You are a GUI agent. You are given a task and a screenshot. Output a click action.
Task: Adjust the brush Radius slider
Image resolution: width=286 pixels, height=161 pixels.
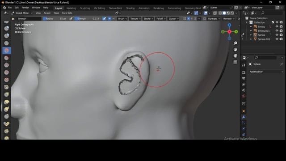(x=55, y=19)
